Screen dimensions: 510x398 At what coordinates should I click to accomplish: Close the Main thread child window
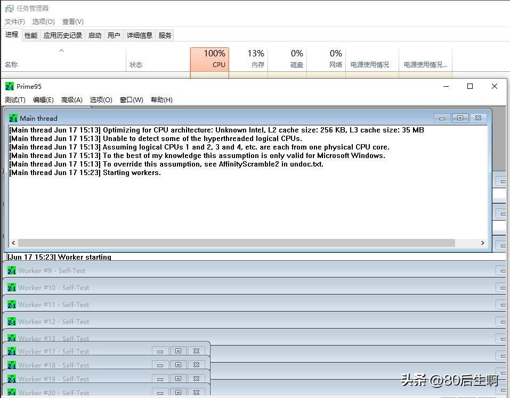click(478, 118)
